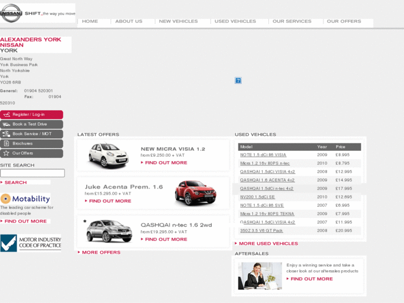Open the 2008 QASHQAI 1.5dCi VISIA 4x2 listing
The image size is (404, 303).
[x=267, y=172]
